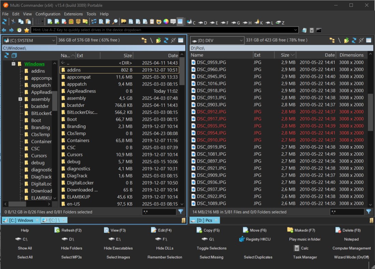Toggle Wizard Mode (On/Off)
Image resolution: width=375 pixels, height=269 pixels.
[x=351, y=257]
